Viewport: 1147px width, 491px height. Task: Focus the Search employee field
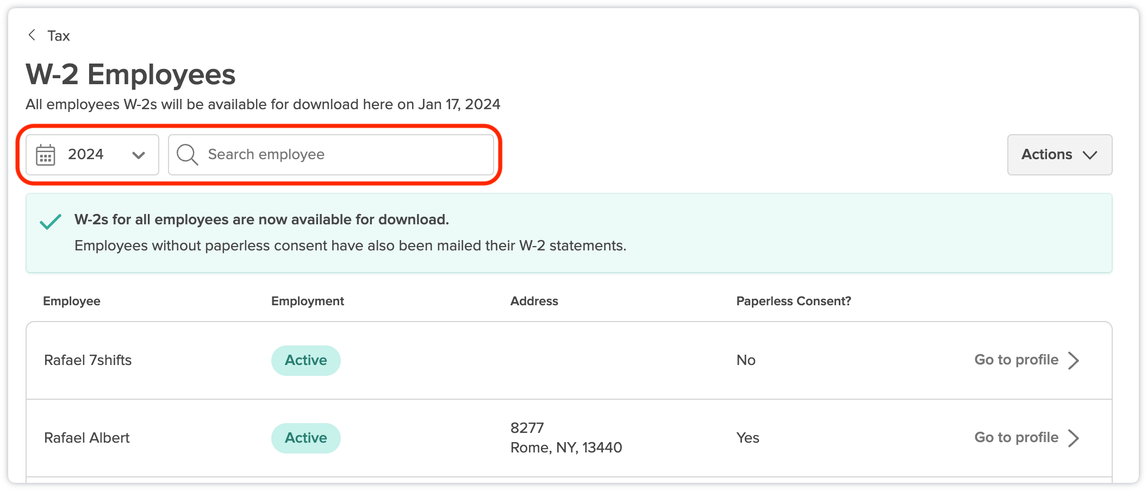pyautogui.click(x=331, y=155)
